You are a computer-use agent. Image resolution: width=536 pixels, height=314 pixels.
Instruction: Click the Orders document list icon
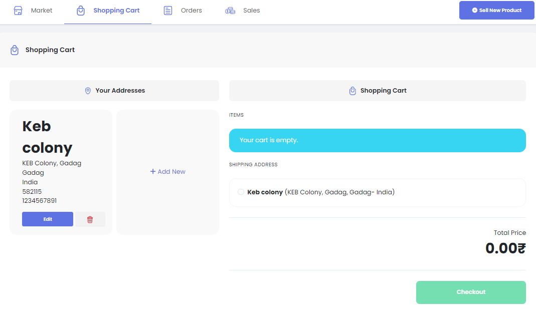pos(168,11)
